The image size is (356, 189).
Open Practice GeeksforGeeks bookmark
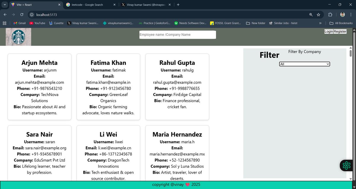click(154, 23)
